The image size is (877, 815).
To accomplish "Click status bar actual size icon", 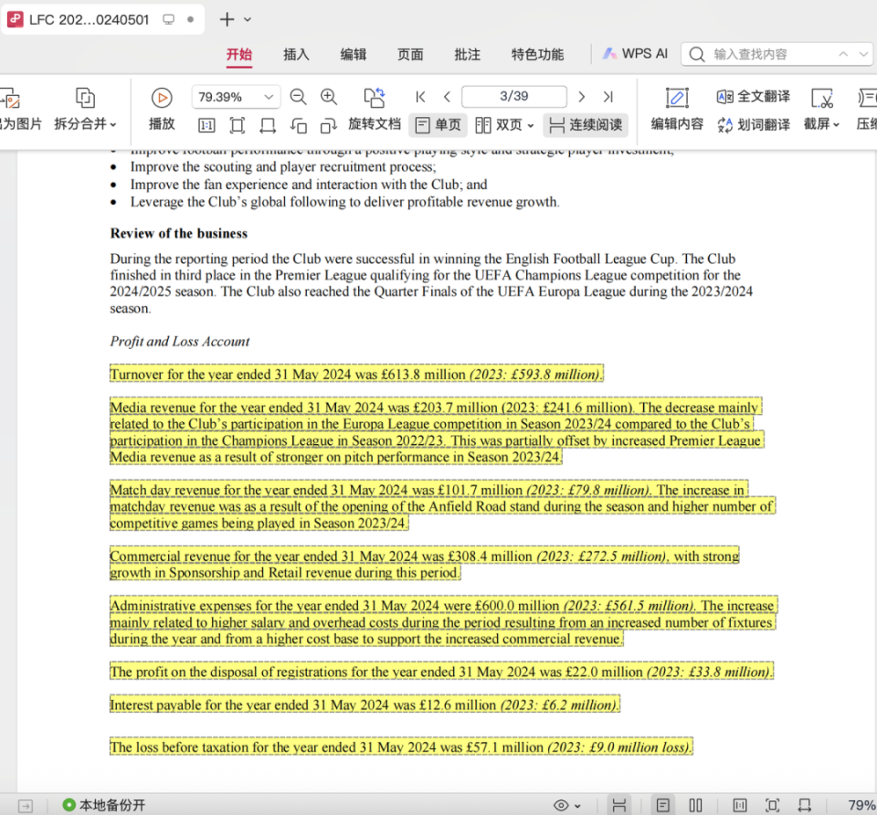I will coord(740,806).
